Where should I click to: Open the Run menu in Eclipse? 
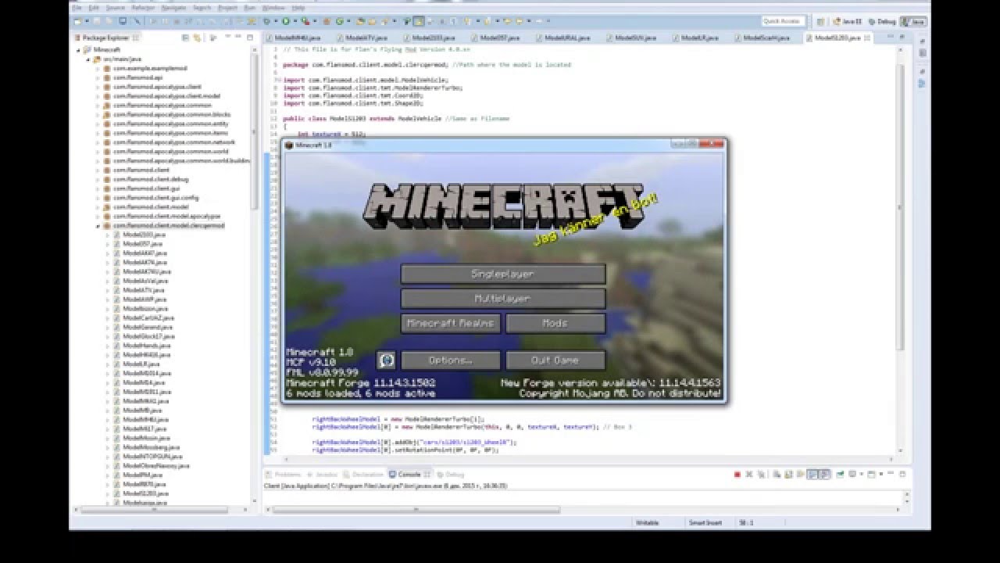[250, 8]
